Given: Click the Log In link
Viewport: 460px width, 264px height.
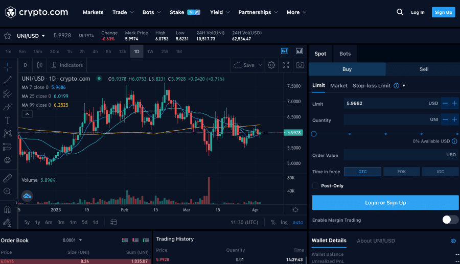Looking at the screenshot, I should point(418,12).
